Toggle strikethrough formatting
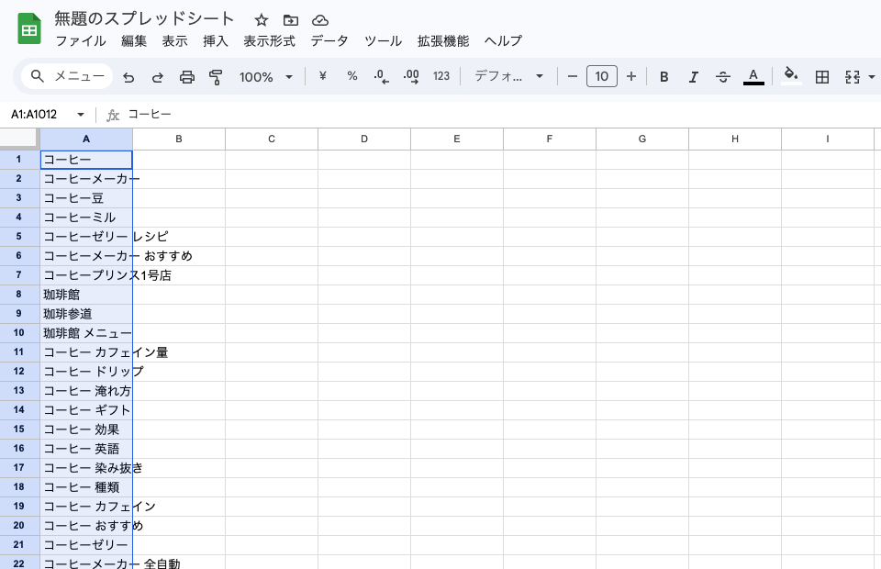The height and width of the screenshot is (569, 881). tap(723, 77)
